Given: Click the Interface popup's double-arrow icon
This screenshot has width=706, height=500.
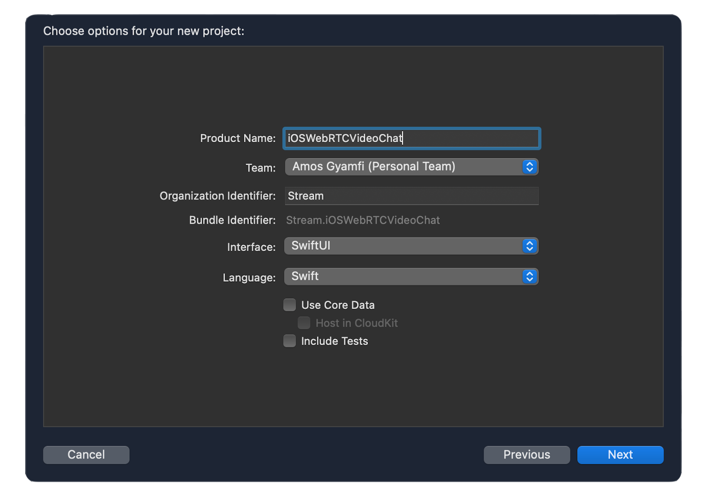Looking at the screenshot, I should point(529,246).
